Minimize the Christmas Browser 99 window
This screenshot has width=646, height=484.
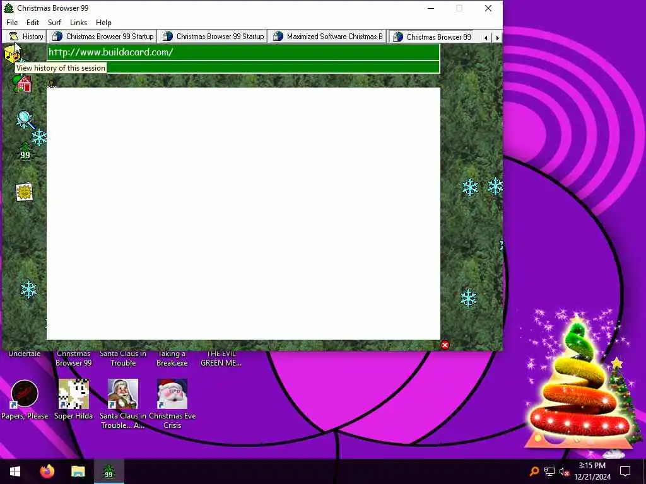point(431,8)
